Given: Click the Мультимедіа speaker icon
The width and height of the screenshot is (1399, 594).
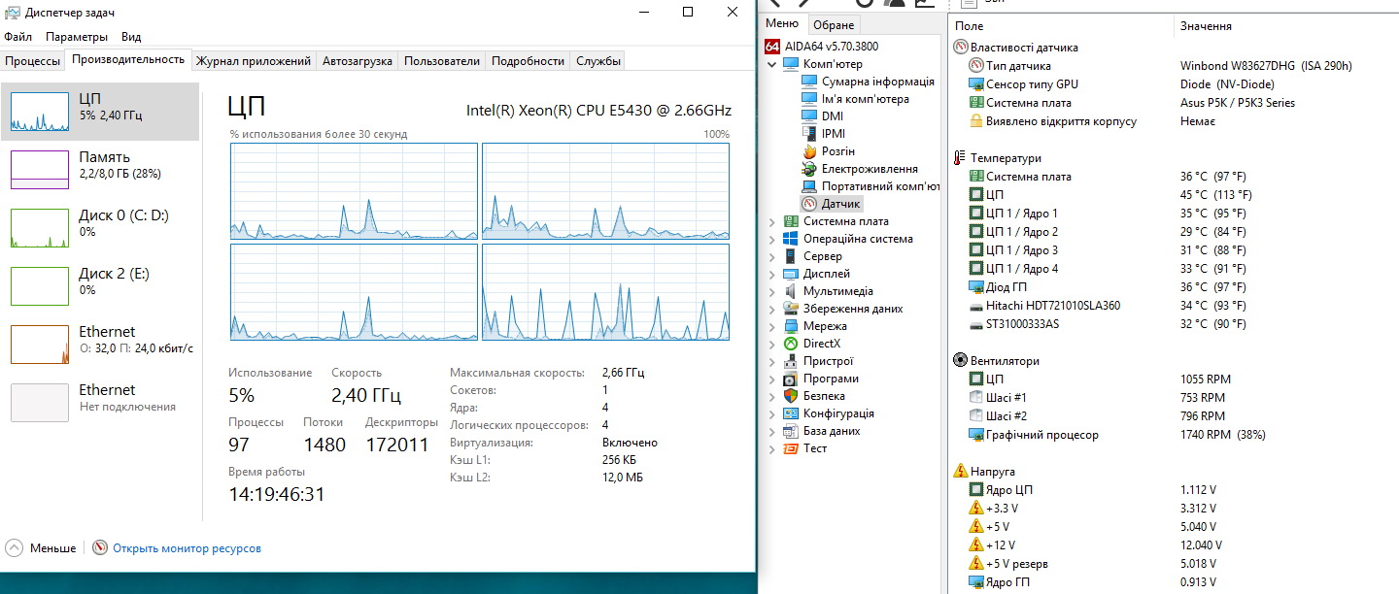Looking at the screenshot, I should [x=790, y=291].
